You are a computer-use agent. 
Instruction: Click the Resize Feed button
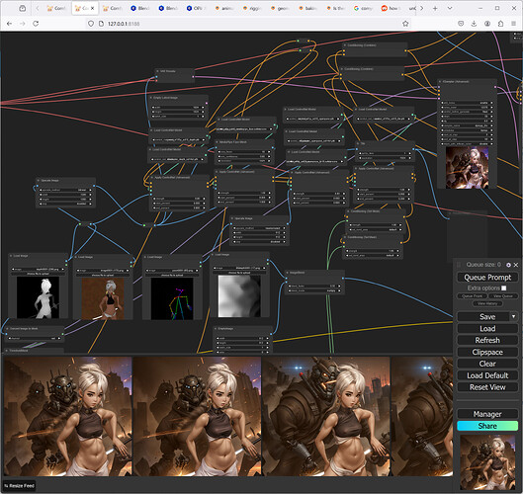[x=20, y=486]
